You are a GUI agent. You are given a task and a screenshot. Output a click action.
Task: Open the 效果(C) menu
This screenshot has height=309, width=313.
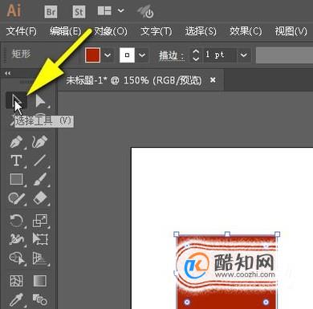tap(246, 31)
